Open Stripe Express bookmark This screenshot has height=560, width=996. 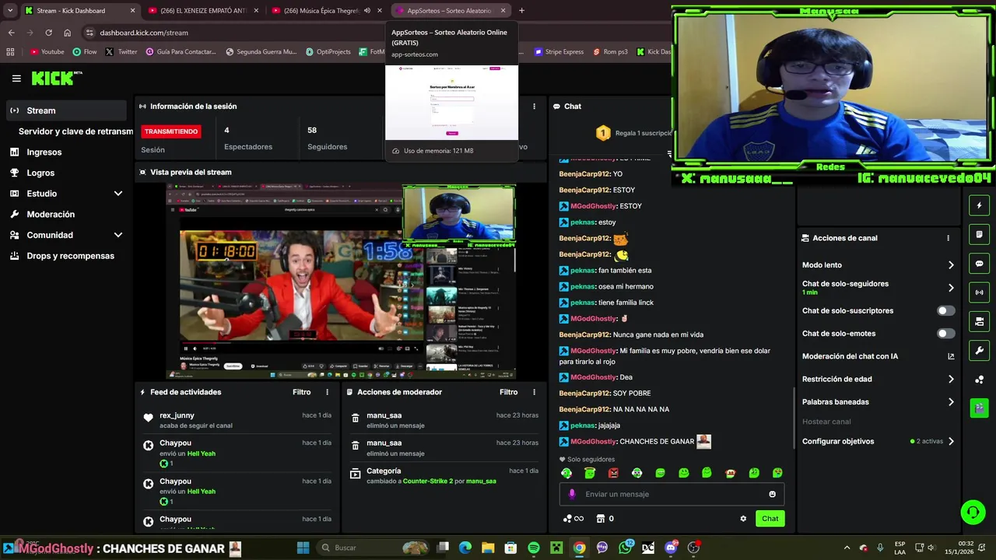pyautogui.click(x=559, y=52)
